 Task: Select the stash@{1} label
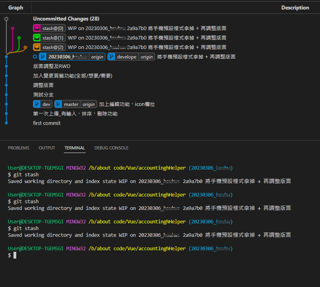53,38
